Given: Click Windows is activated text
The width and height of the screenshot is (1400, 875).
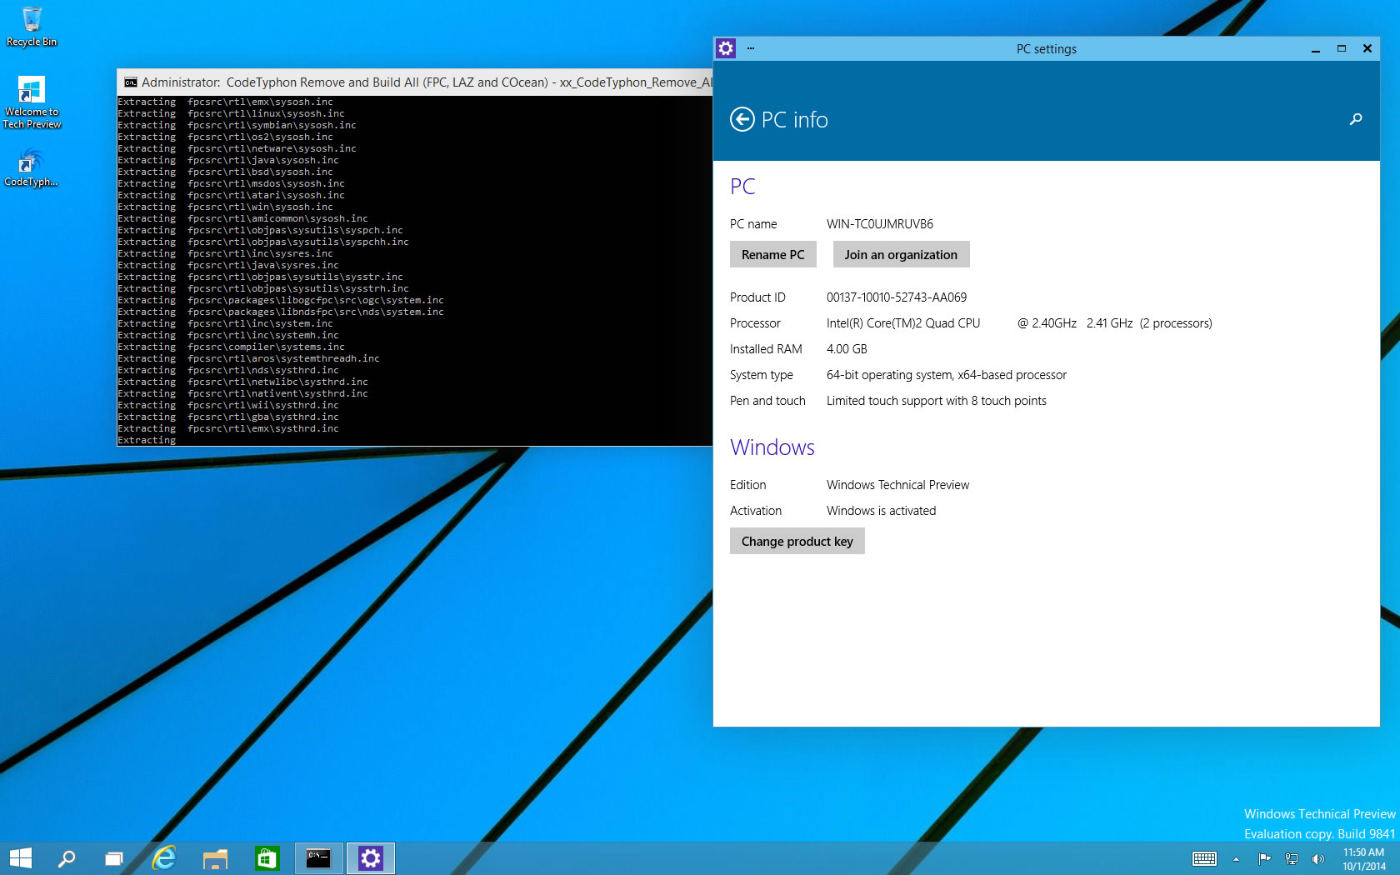Looking at the screenshot, I should tap(881, 511).
